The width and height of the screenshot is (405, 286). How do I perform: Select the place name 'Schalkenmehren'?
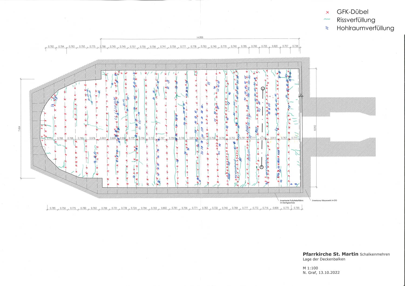pyautogui.click(x=375, y=254)
